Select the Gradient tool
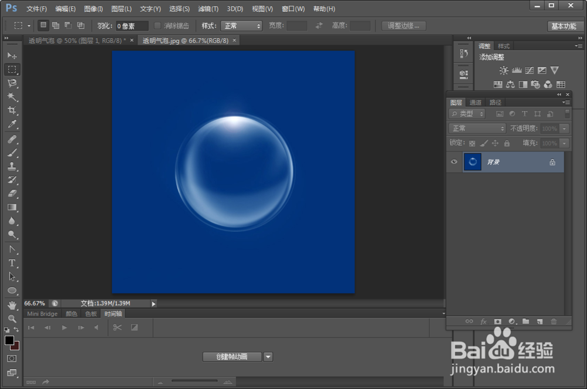This screenshot has width=587, height=389. point(12,207)
